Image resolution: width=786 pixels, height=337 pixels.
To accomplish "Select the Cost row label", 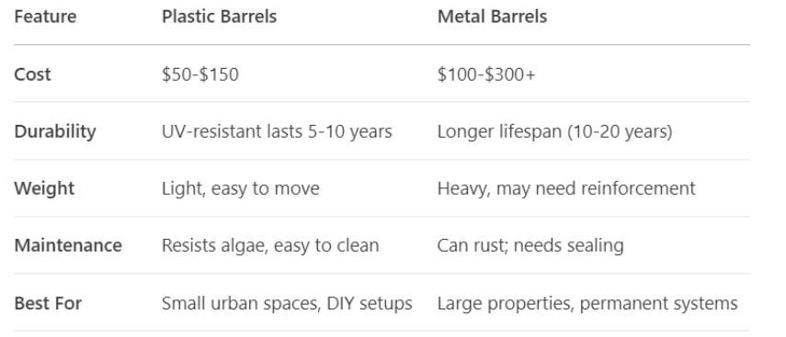I will point(32,74).
